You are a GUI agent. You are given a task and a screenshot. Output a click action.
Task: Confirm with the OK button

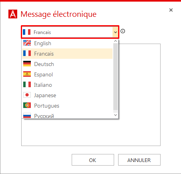pyautogui.click(x=93, y=160)
